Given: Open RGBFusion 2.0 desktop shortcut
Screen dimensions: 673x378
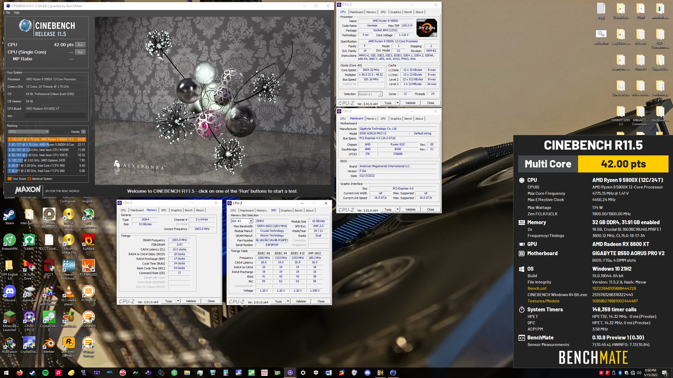Looking at the screenshot, I should (x=9, y=347).
